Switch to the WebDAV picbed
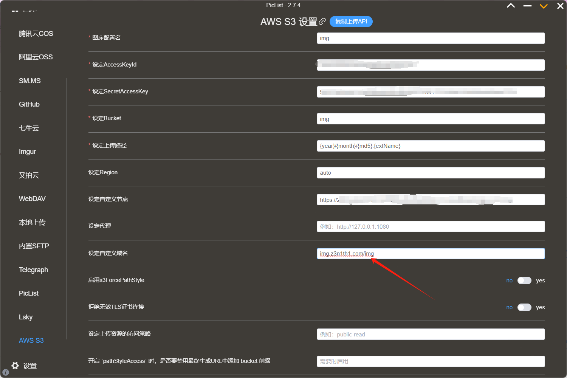 click(32, 199)
